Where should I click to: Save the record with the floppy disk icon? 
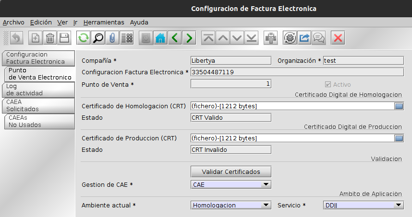64,38
